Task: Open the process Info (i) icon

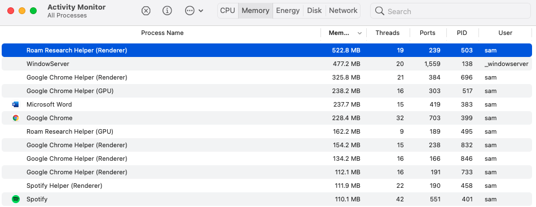Action: 167,11
